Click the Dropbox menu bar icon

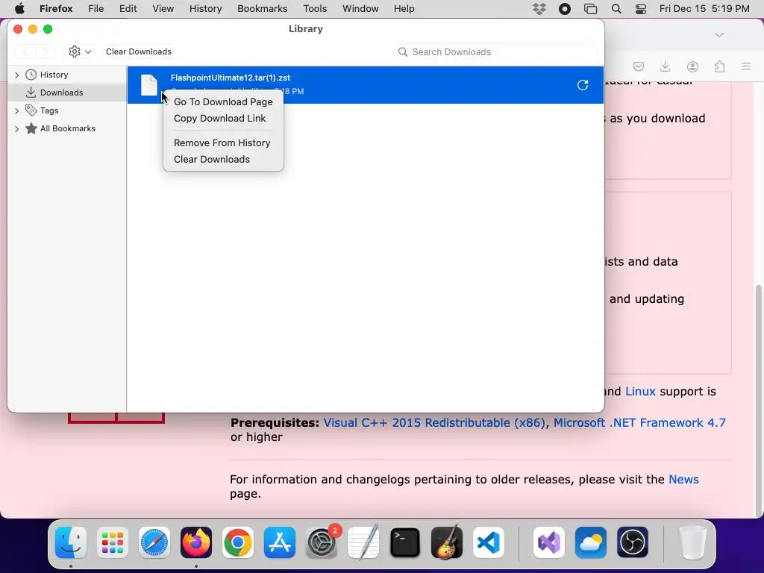[539, 9]
